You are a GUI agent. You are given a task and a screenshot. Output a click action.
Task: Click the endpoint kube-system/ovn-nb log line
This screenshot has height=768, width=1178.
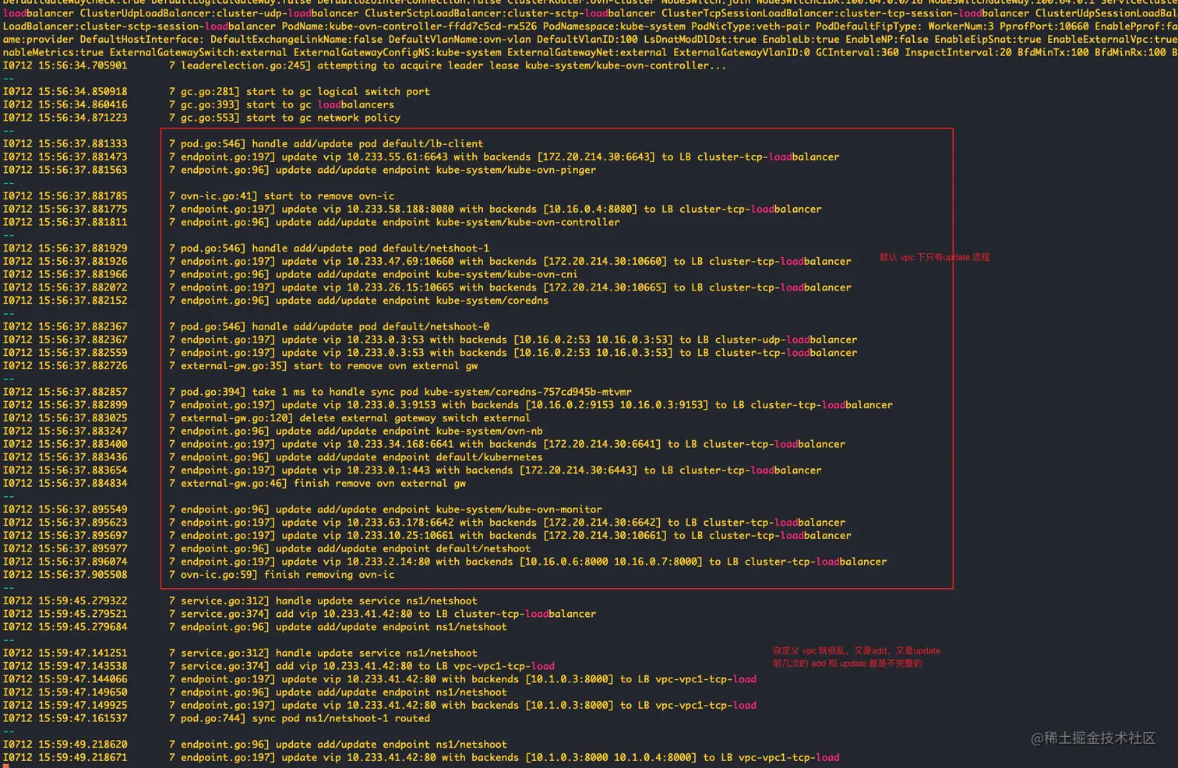[x=273, y=431]
